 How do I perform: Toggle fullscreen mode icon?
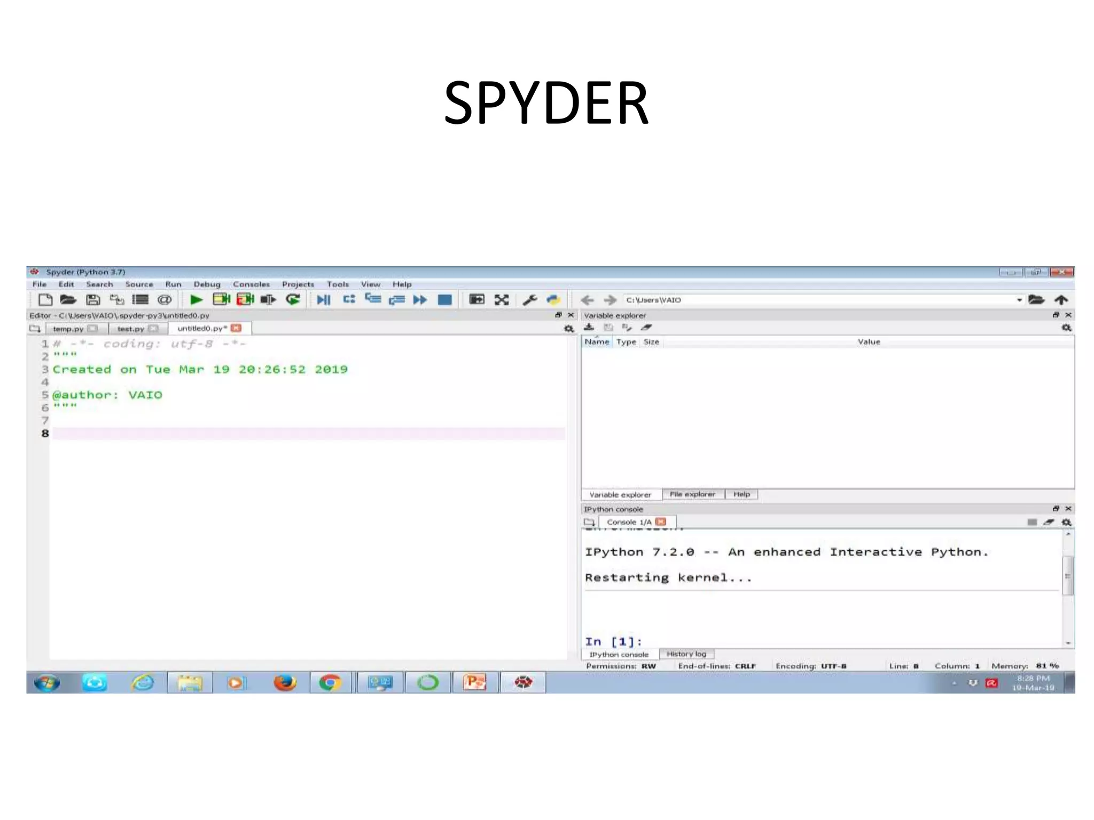(x=501, y=299)
